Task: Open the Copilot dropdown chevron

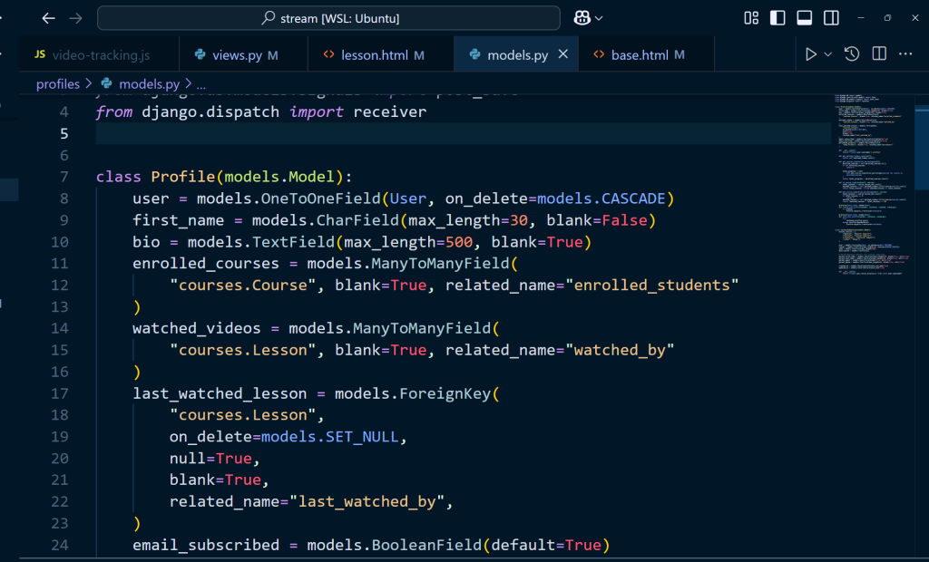Action: click(x=599, y=18)
